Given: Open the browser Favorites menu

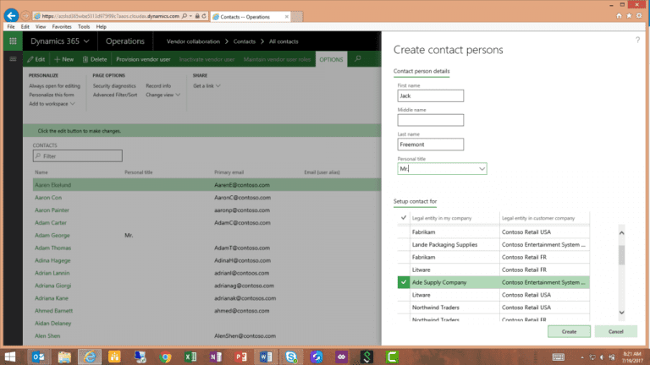Looking at the screenshot, I should tap(62, 26).
